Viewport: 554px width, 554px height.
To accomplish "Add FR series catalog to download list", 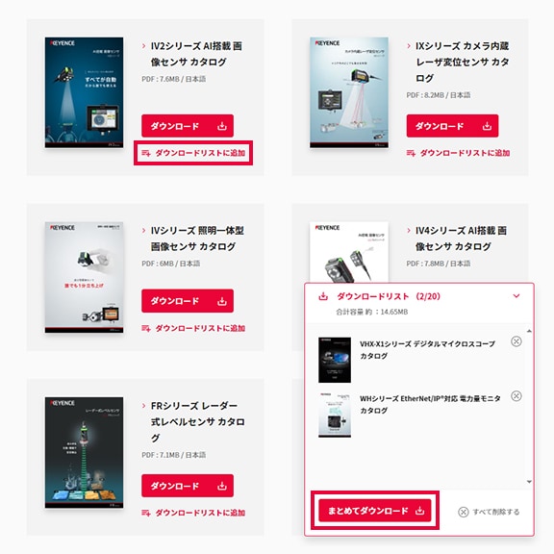I will pos(193,513).
